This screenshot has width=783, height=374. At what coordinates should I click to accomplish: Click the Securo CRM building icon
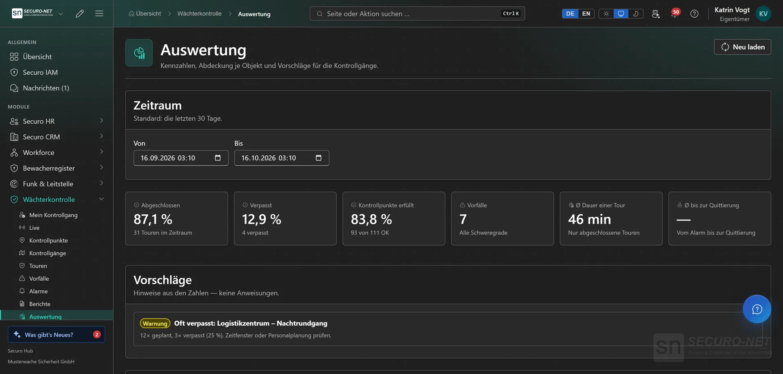[14, 137]
